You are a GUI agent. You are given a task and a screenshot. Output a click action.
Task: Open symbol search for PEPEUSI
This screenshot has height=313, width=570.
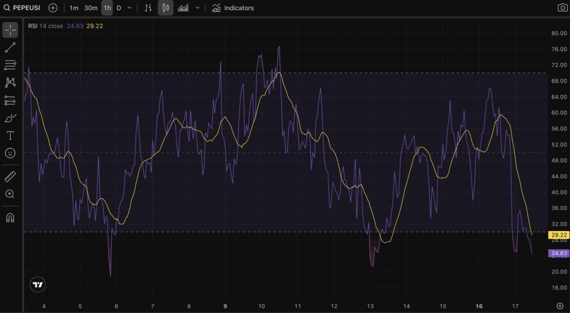(x=22, y=8)
